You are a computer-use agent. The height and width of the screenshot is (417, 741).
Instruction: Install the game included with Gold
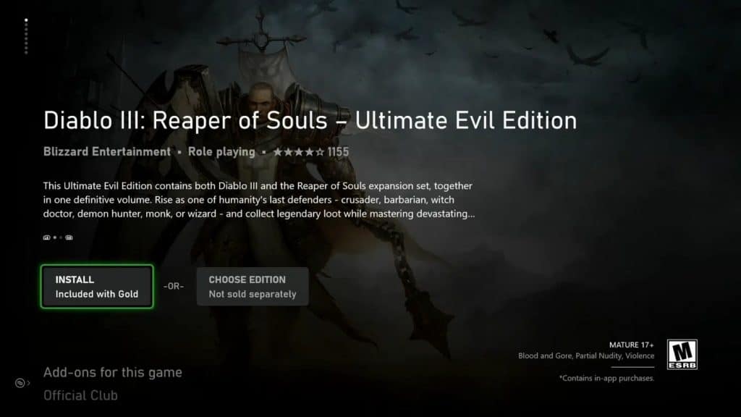point(97,287)
